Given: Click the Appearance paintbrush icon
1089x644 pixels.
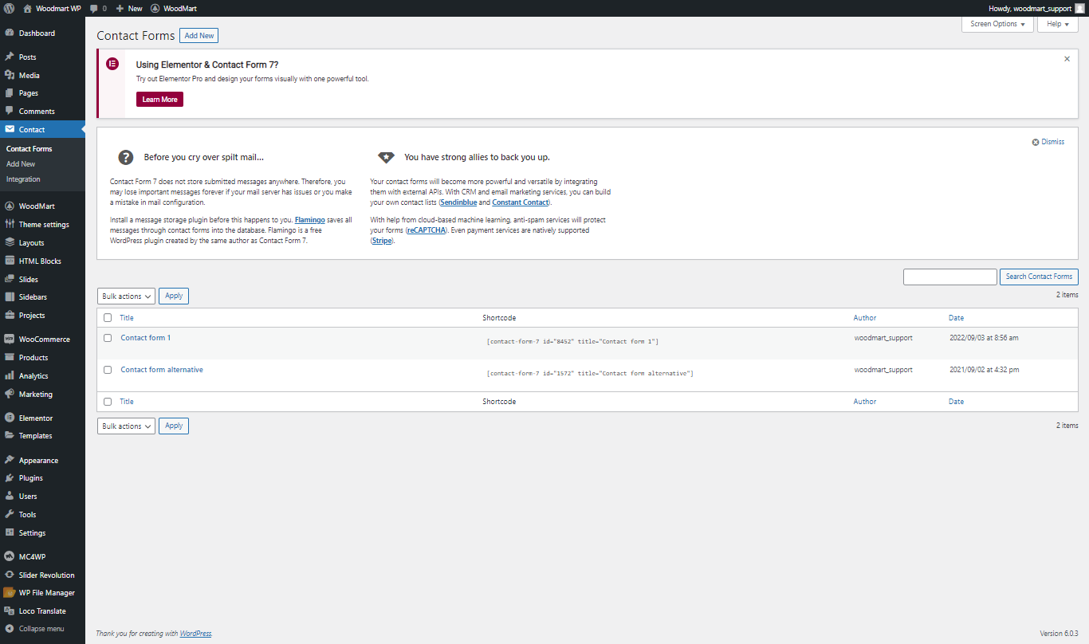Looking at the screenshot, I should coord(10,460).
